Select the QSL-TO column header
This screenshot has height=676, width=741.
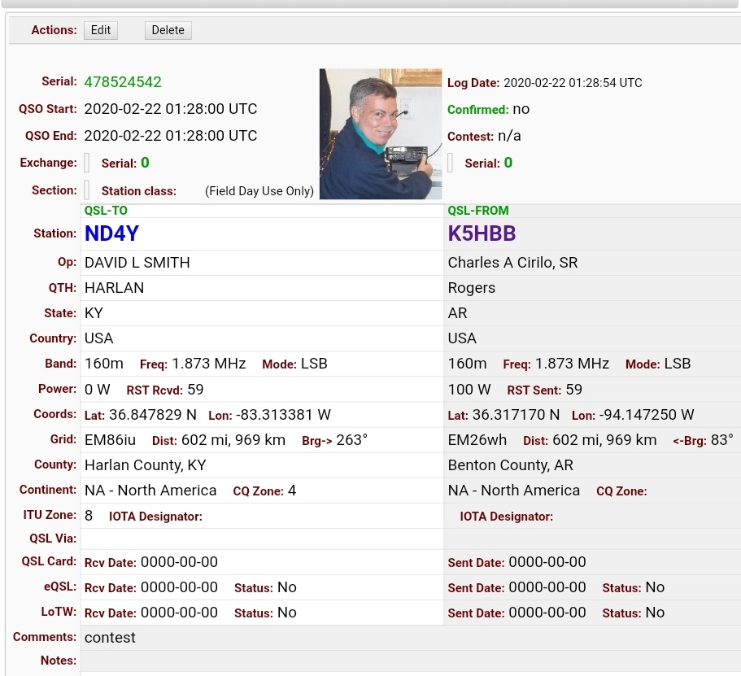pyautogui.click(x=106, y=210)
